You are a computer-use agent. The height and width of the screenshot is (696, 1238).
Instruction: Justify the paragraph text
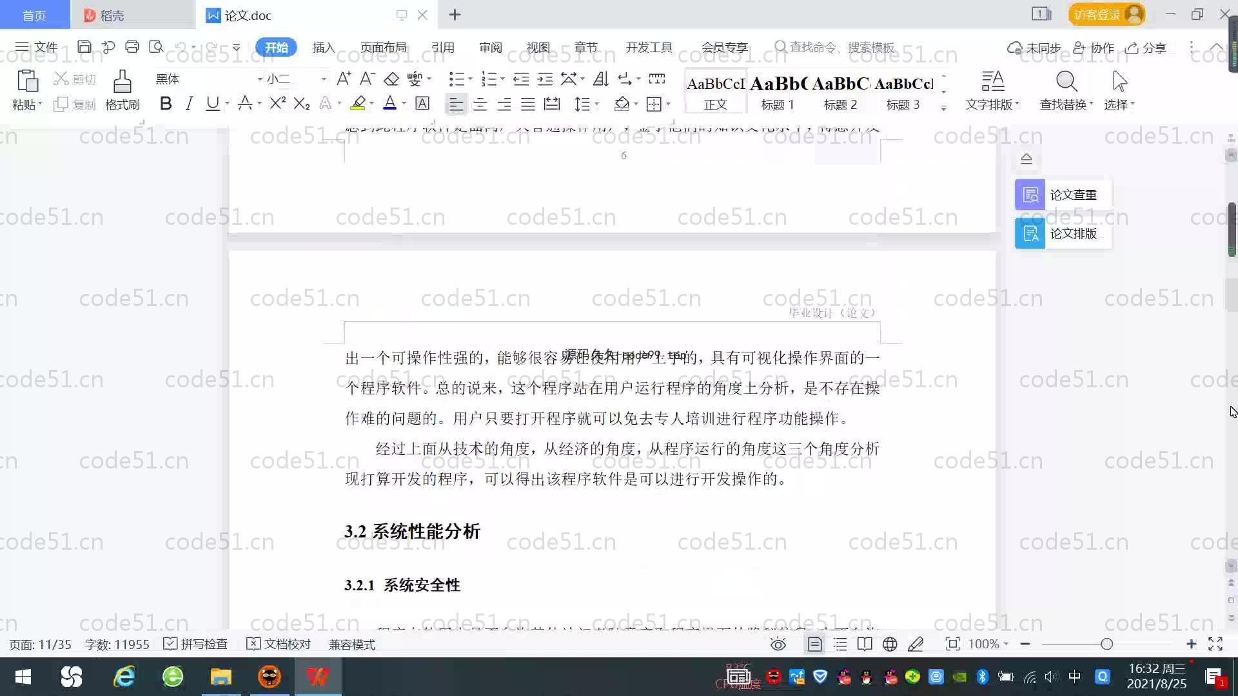click(528, 104)
